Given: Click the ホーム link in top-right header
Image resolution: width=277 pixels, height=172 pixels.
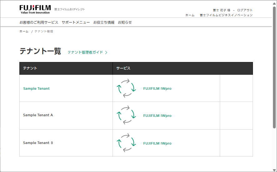Looking at the screenshot, I should 190,15.
